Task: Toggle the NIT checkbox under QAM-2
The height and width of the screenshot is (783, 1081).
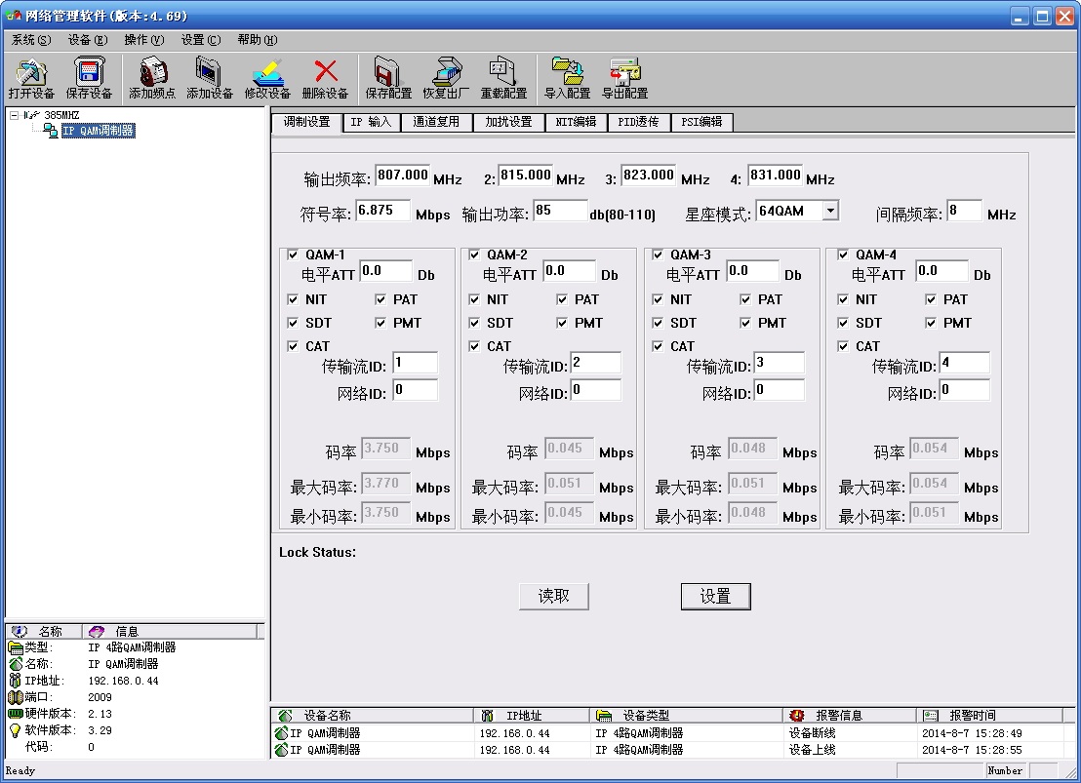Action: (x=475, y=299)
